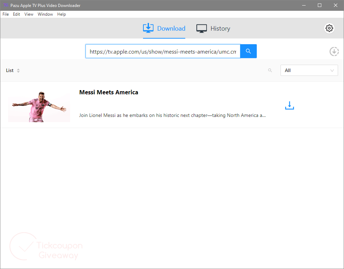Switch to the History tab

(x=213, y=29)
